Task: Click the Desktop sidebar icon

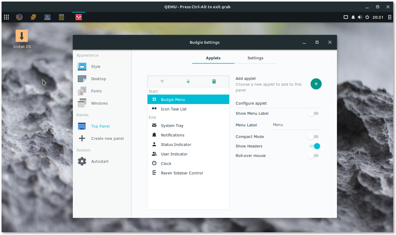Action: click(82, 79)
